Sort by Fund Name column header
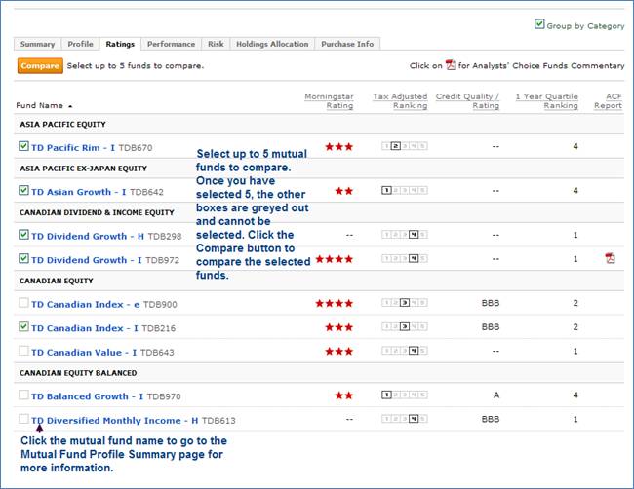634x489 pixels. 40,105
